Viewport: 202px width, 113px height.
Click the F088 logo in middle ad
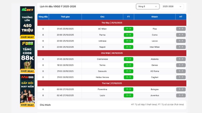[x=27, y=43]
